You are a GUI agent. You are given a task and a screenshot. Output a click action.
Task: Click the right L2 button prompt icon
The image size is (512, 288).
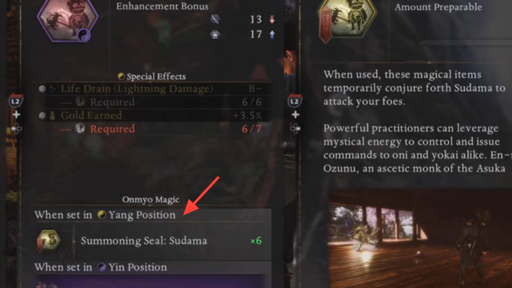(295, 101)
